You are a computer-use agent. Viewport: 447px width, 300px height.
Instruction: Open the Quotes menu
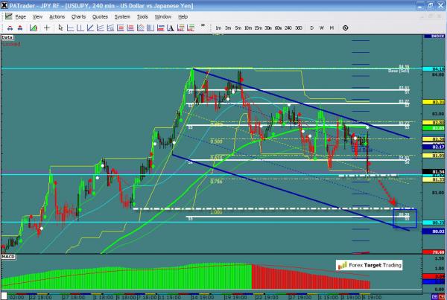[100, 16]
